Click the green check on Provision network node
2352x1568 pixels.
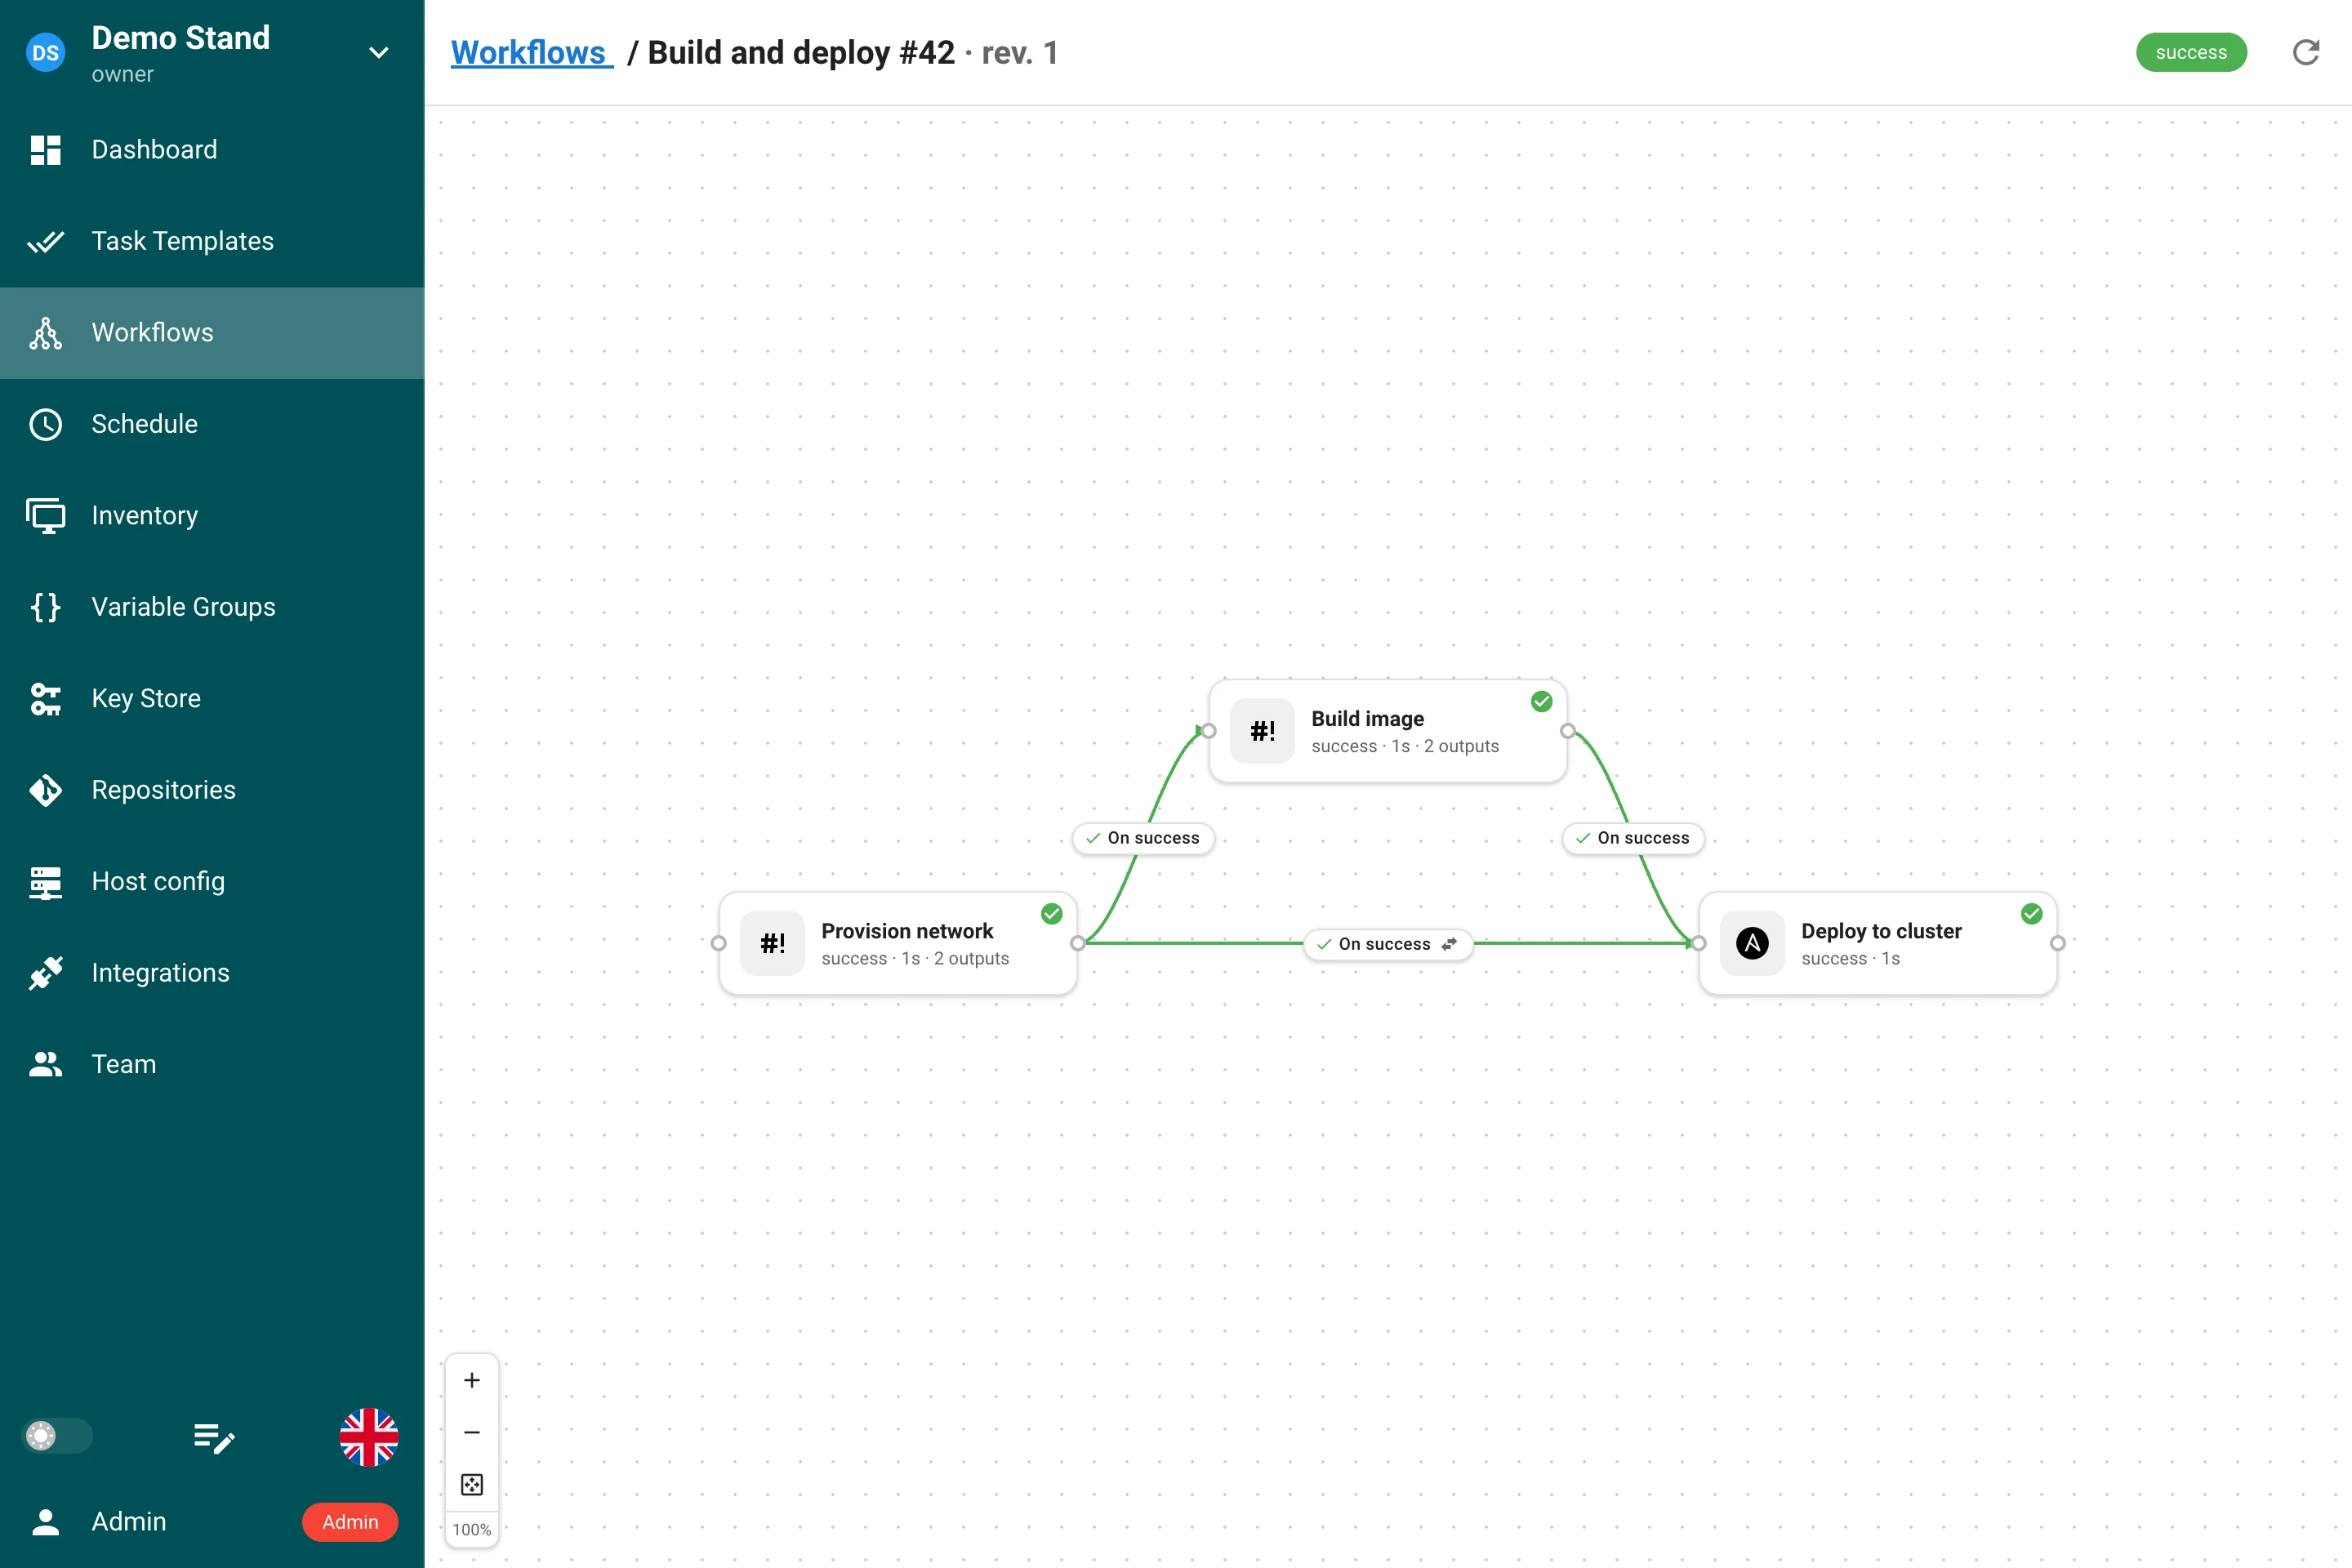point(1051,913)
